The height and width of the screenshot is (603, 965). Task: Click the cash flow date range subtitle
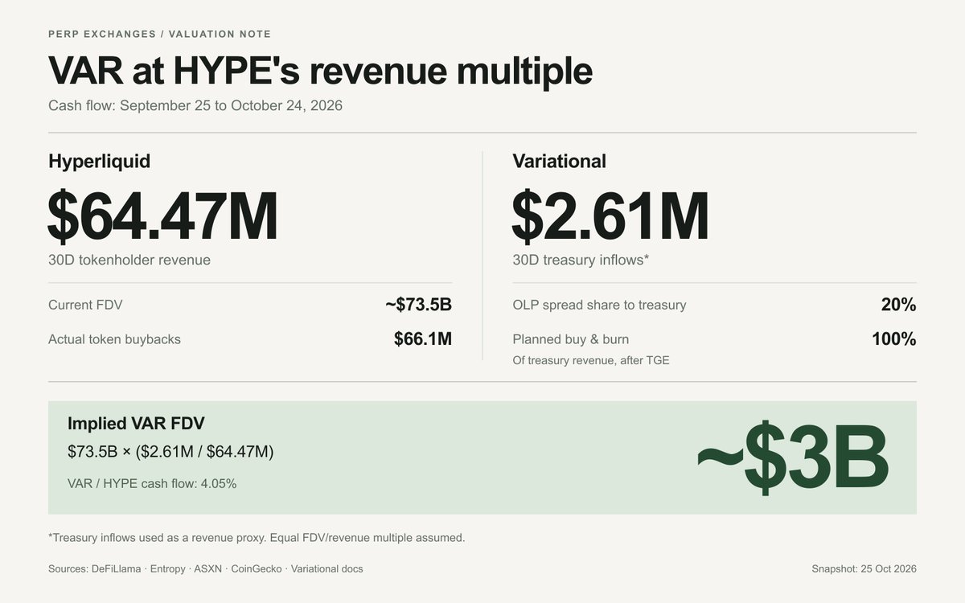(x=195, y=106)
